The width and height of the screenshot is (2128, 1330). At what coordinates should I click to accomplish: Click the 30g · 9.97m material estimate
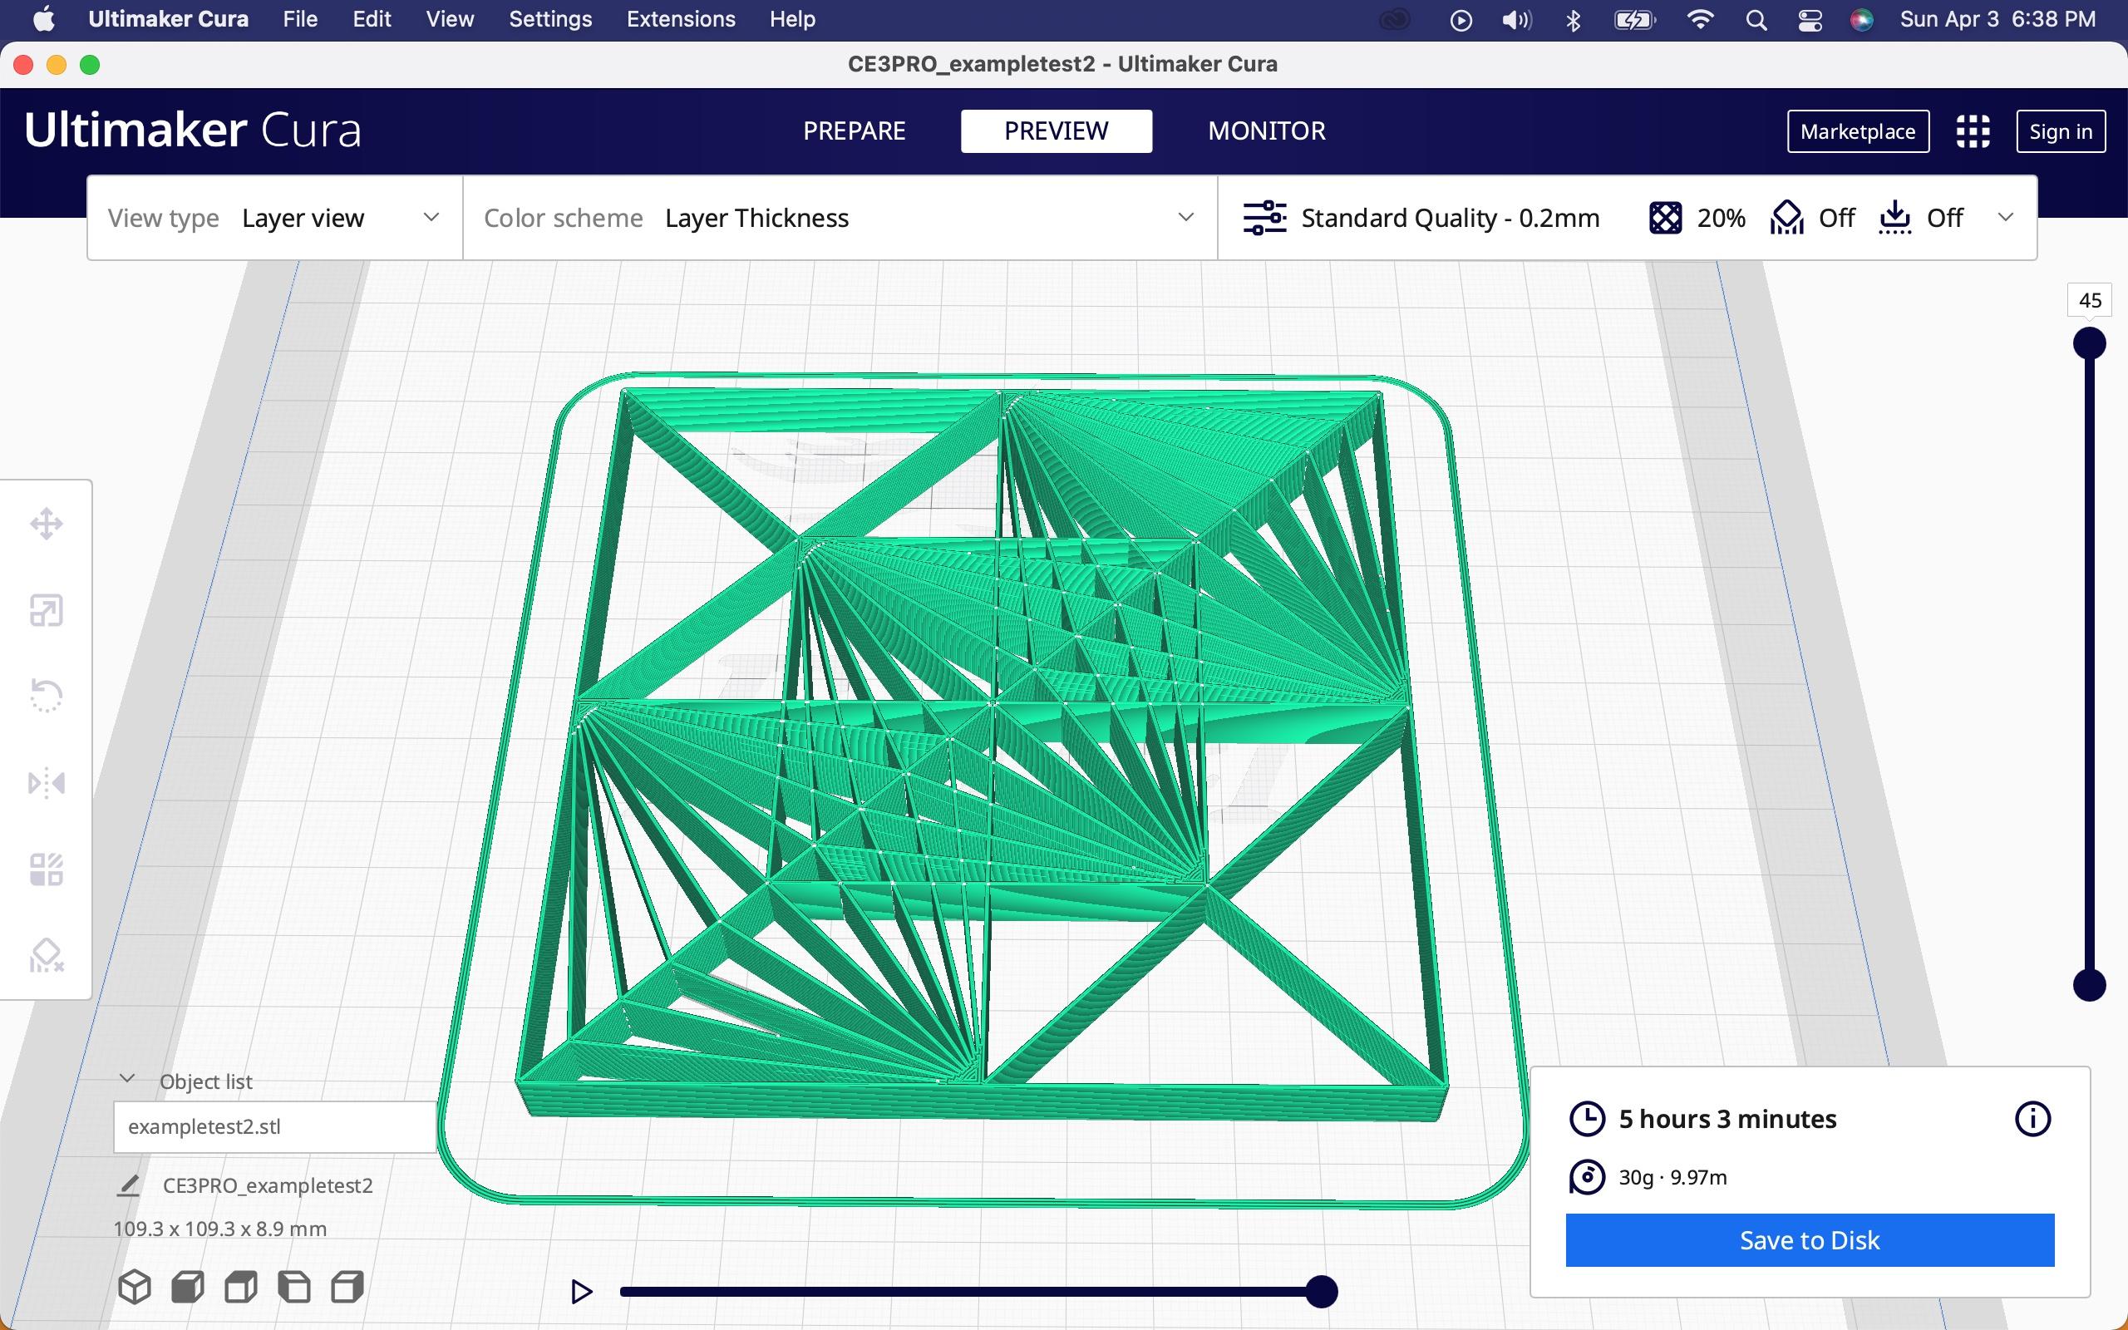click(1672, 1177)
